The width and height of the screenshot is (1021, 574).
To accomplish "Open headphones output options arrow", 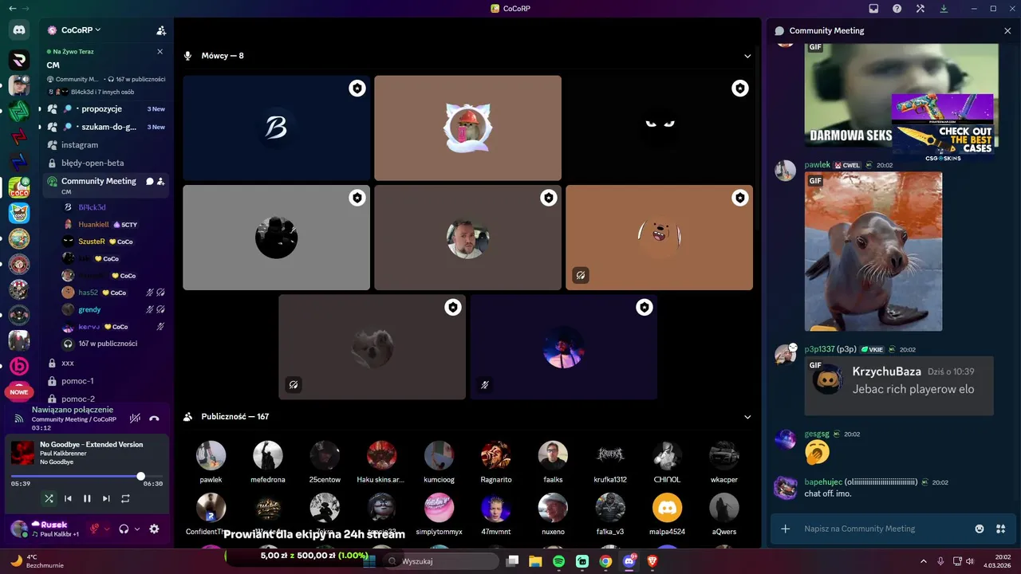I will click(137, 529).
